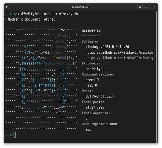The height and width of the screenshot is (148, 162).
Task: Open the terminal search
Action: [140, 7]
